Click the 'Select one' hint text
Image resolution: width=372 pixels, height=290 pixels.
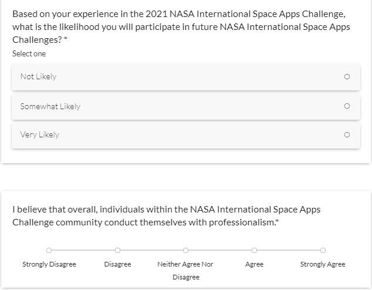(29, 54)
